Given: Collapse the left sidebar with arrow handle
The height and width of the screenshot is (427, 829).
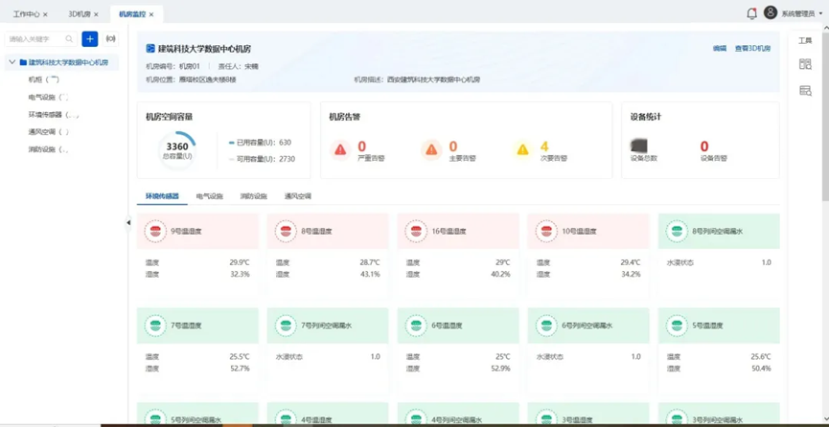Looking at the screenshot, I should tap(128, 223).
